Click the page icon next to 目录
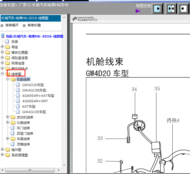The image size is (190, 174). click(7, 41)
